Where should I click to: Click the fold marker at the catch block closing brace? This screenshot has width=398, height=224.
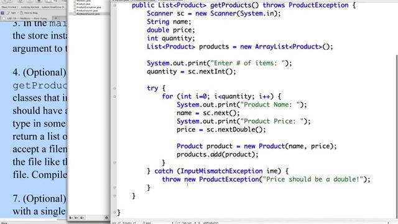tap(114, 188)
